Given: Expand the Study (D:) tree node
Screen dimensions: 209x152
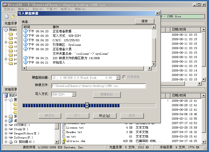Looking at the screenshot, I should coord(6,129).
